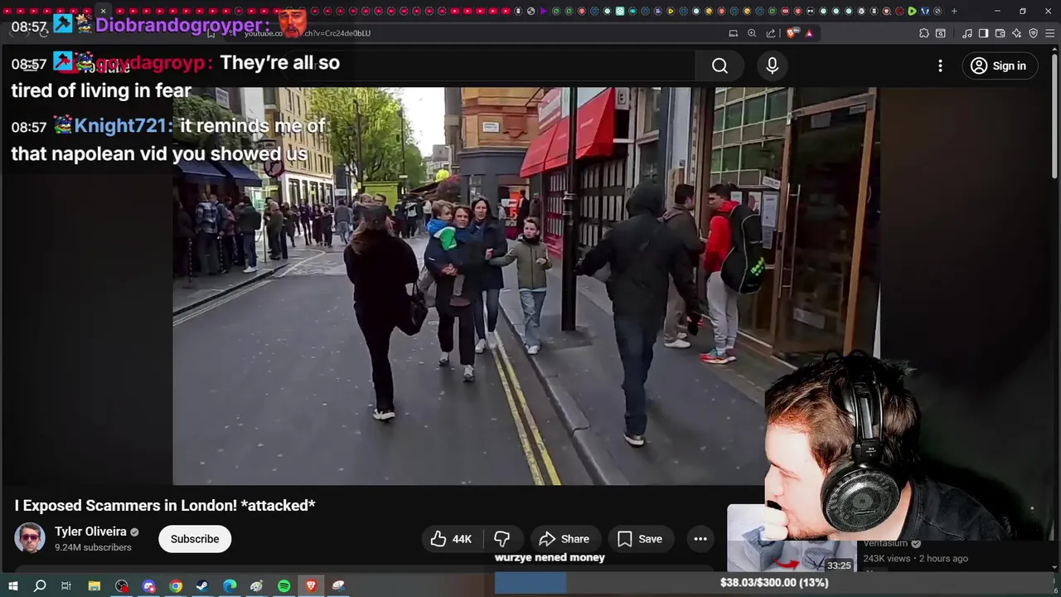The width and height of the screenshot is (1061, 597).
Task: Save the video to playlist
Action: [639, 539]
